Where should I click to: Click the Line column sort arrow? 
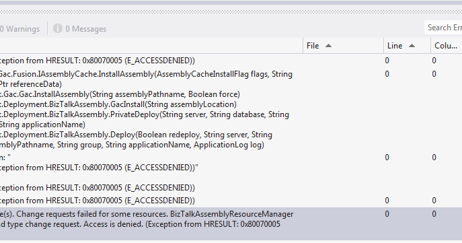tap(412, 46)
